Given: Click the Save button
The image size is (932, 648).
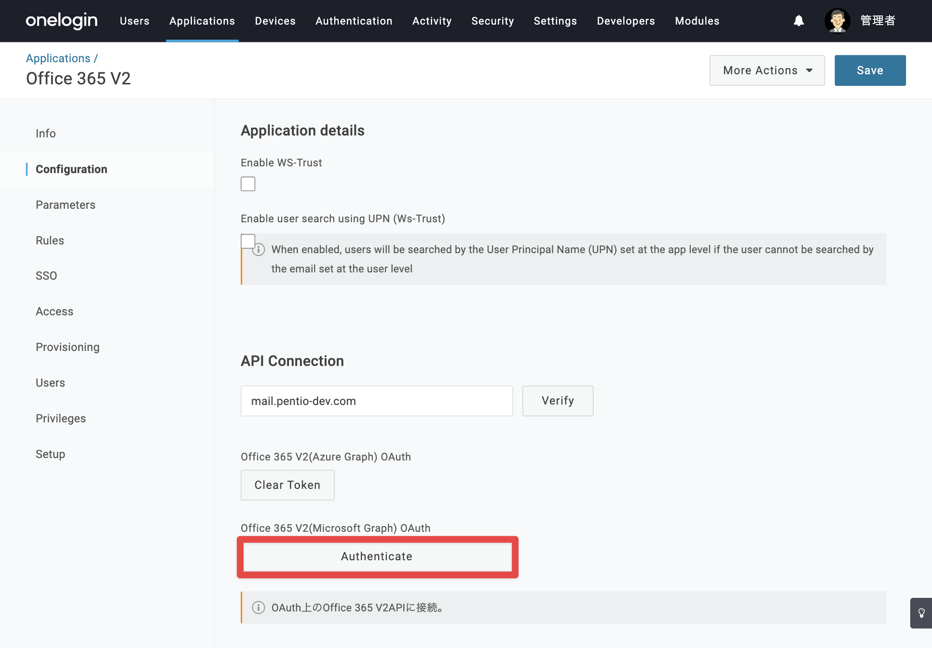Looking at the screenshot, I should (x=870, y=70).
